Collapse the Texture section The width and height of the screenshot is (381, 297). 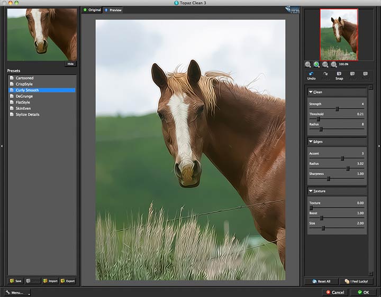311,191
